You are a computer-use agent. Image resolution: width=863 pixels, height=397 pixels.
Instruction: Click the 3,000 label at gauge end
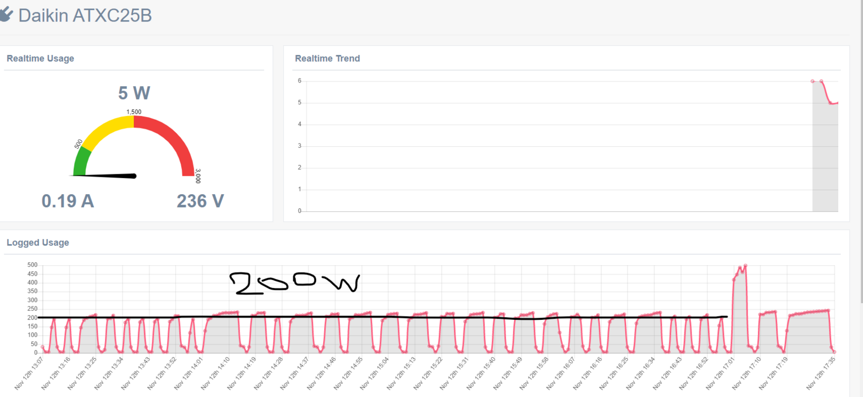coord(198,176)
